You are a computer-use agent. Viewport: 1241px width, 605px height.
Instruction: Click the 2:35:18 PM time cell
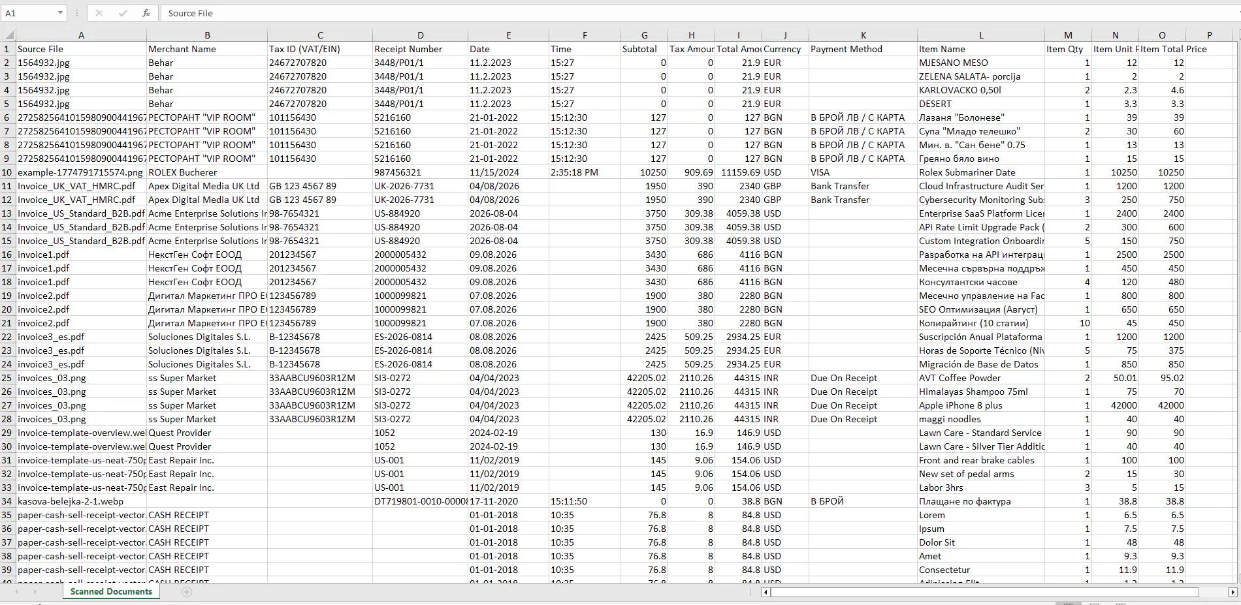(585, 172)
